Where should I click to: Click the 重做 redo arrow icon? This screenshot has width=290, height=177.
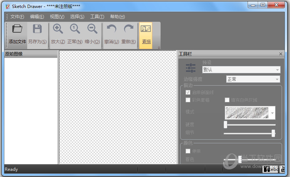(x=129, y=29)
